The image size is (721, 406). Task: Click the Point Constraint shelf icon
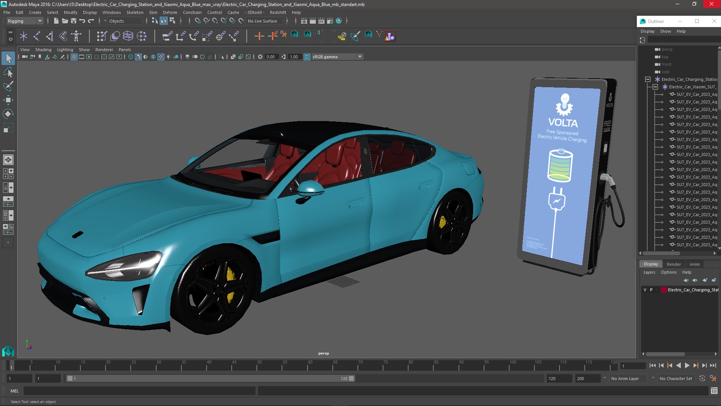(181, 36)
